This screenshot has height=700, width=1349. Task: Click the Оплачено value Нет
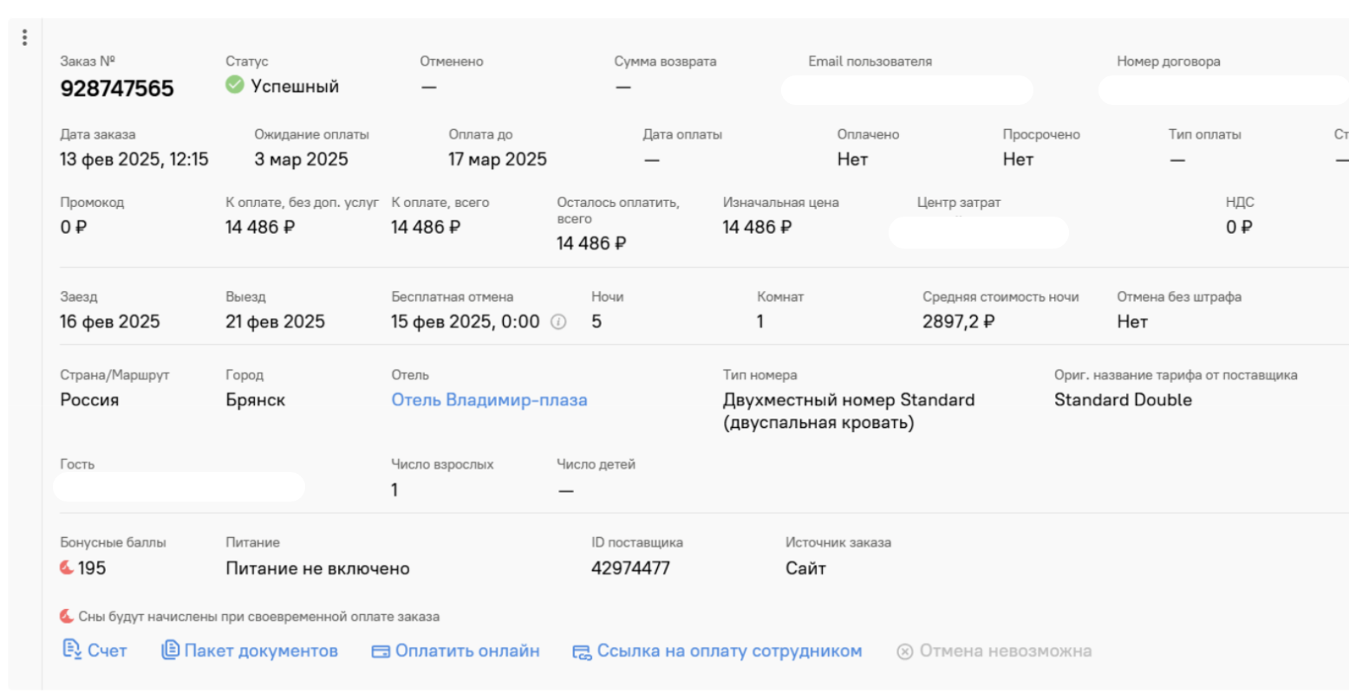pyautogui.click(x=852, y=159)
